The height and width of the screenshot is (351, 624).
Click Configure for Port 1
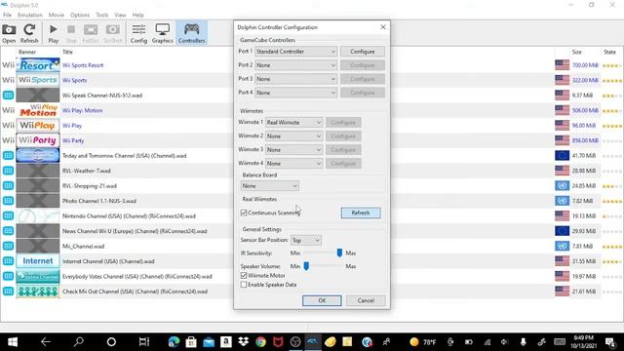point(362,52)
